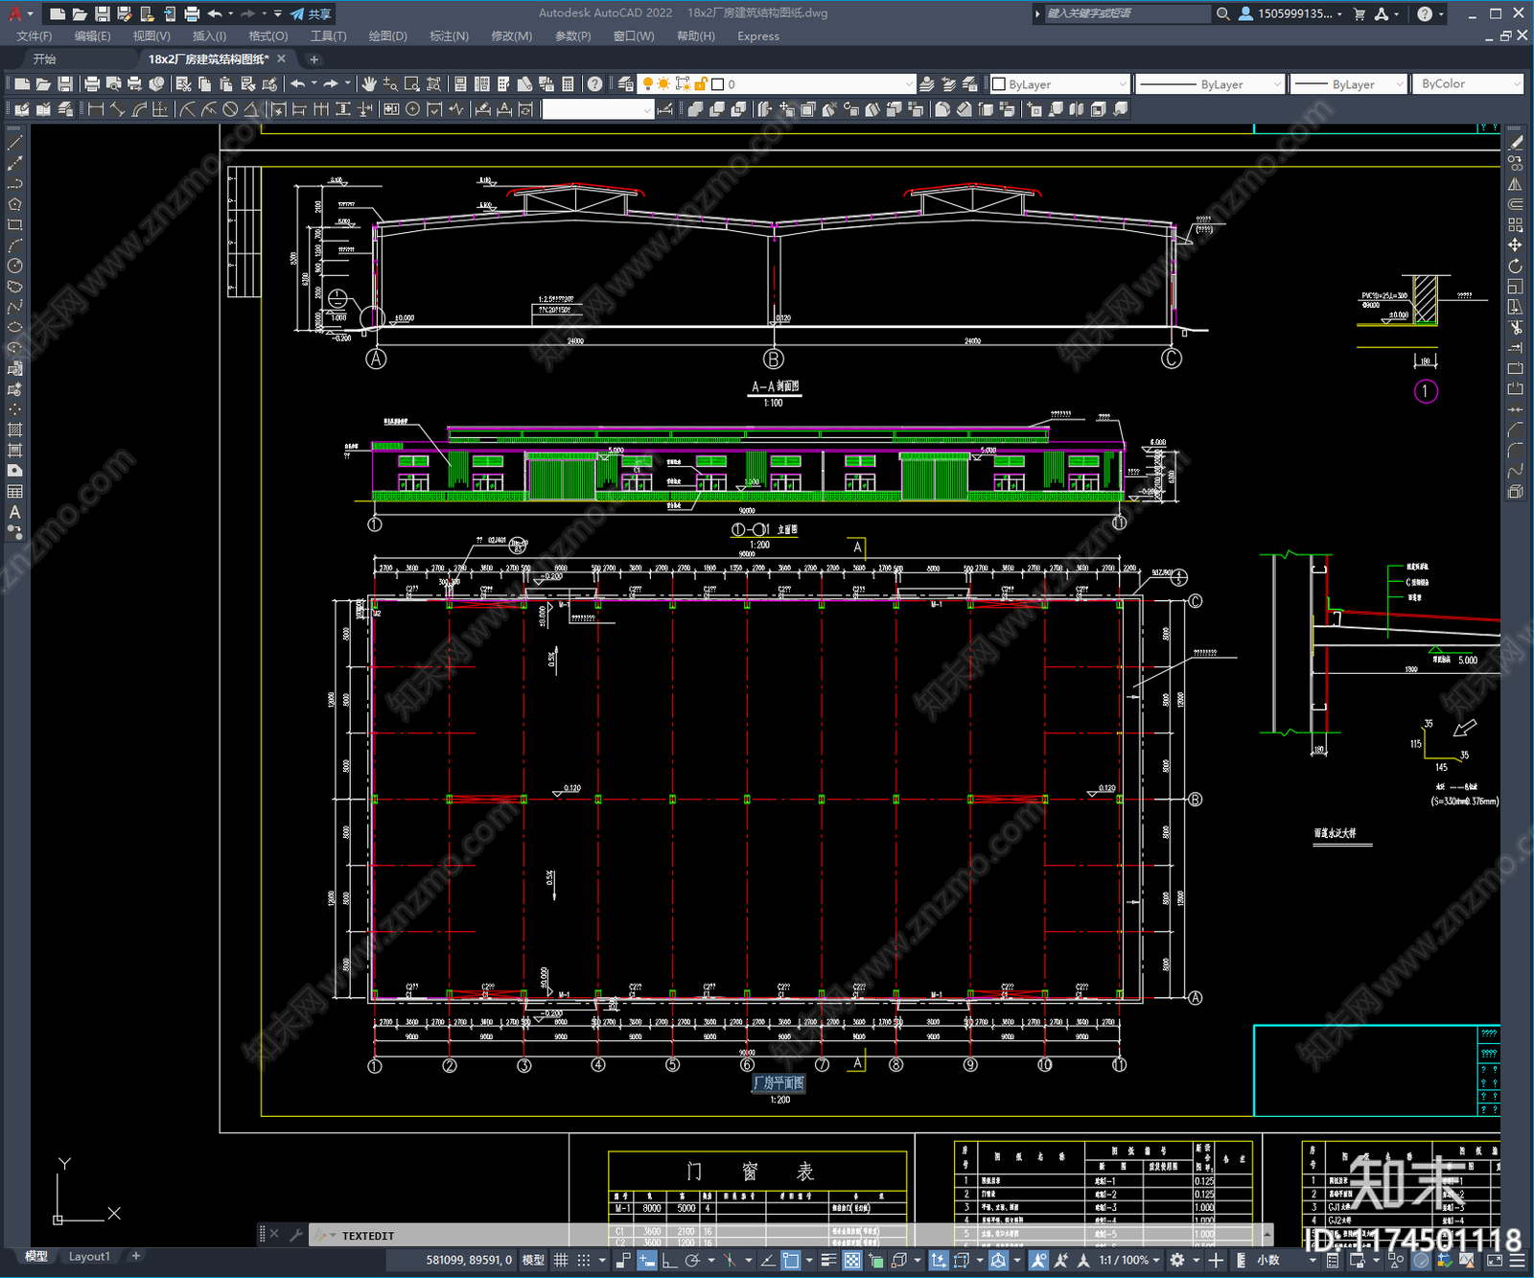Screen dimensions: 1534x1278
Task: Toggle lineweight display in status bar
Action: coord(829,1260)
